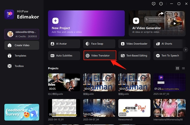Click the Newcomers3 project name
Viewport: 190px width, 125px height.
pos(125,119)
